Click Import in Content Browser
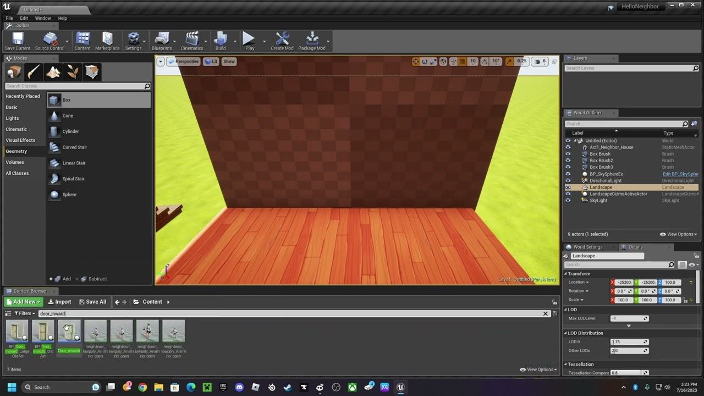This screenshot has height=396, width=704. coord(59,301)
